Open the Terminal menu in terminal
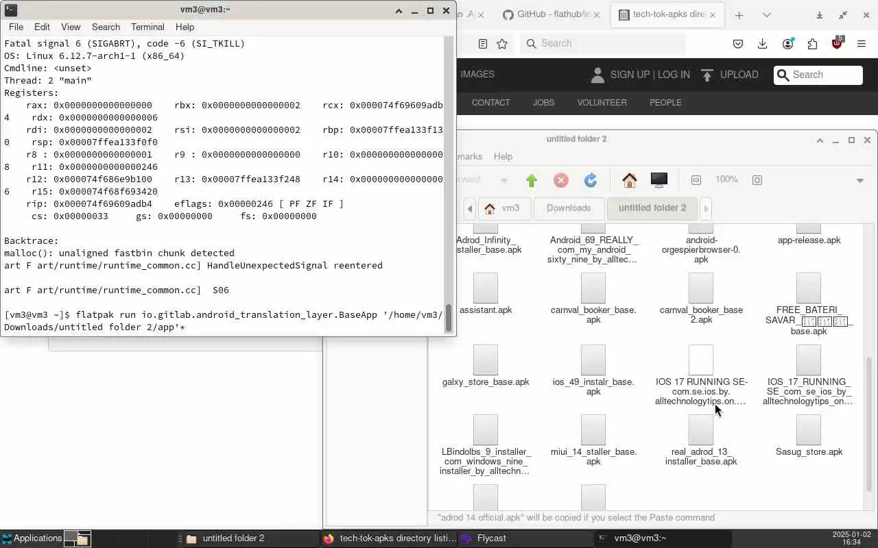878x548 pixels. coord(147,27)
